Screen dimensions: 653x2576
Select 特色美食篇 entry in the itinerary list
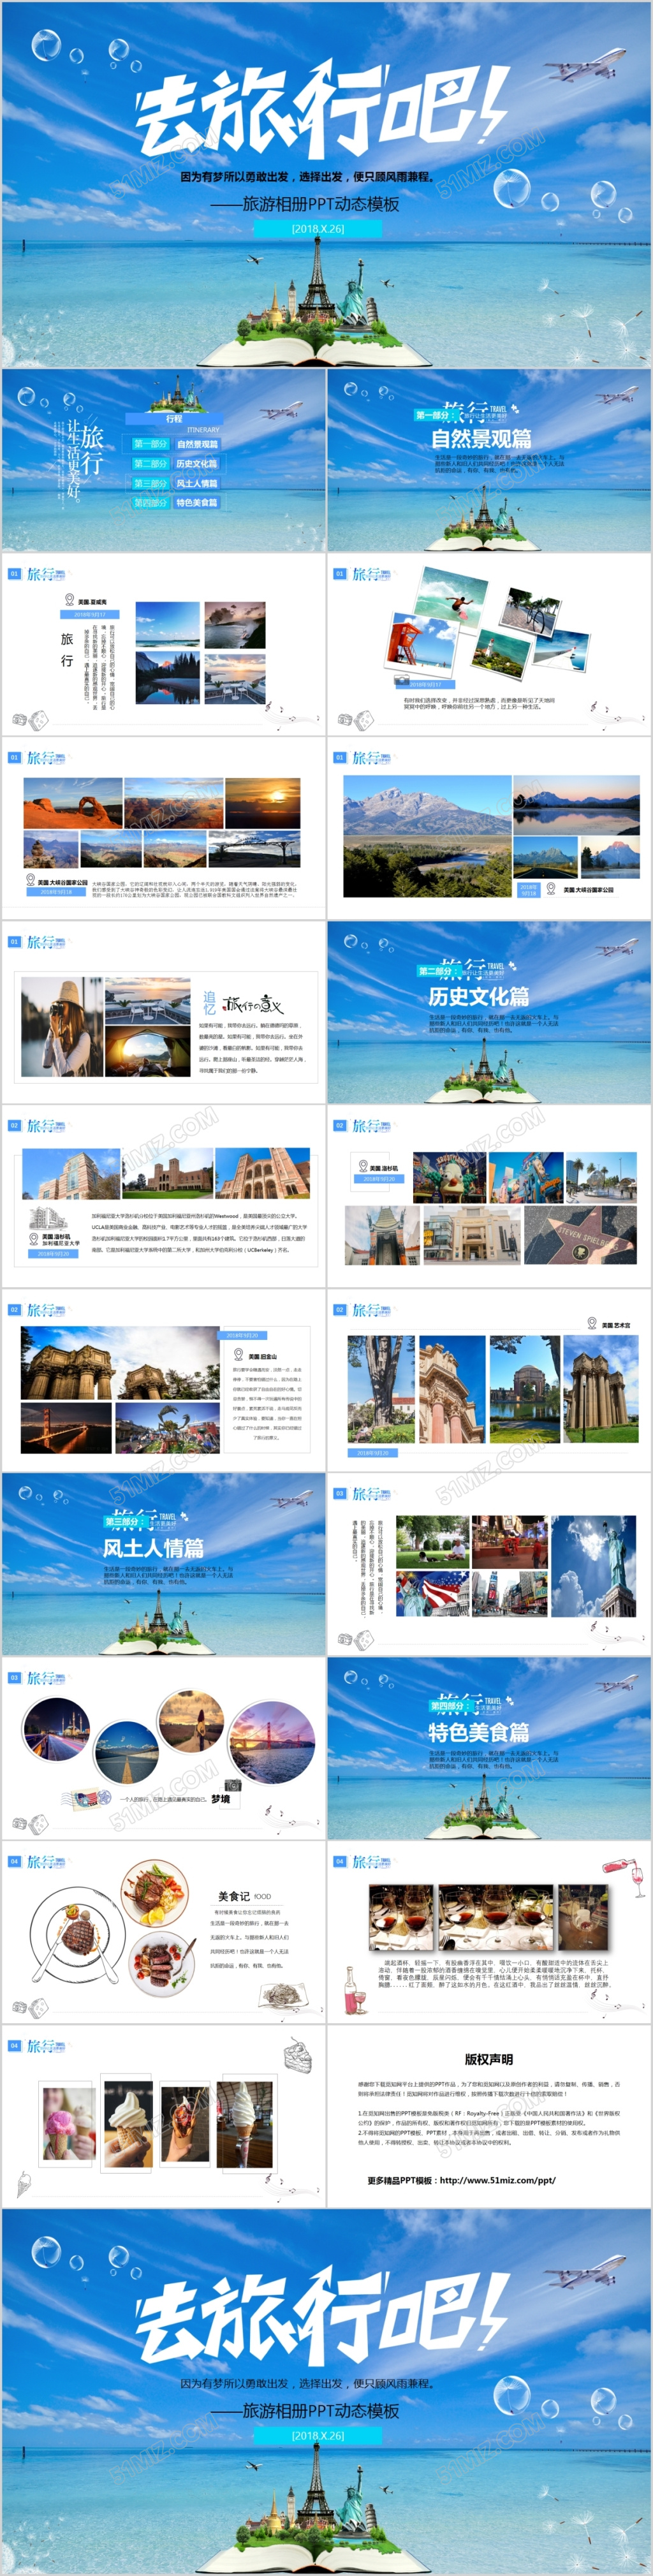(x=197, y=503)
